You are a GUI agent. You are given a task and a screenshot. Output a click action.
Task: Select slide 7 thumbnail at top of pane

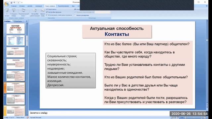point(16,29)
